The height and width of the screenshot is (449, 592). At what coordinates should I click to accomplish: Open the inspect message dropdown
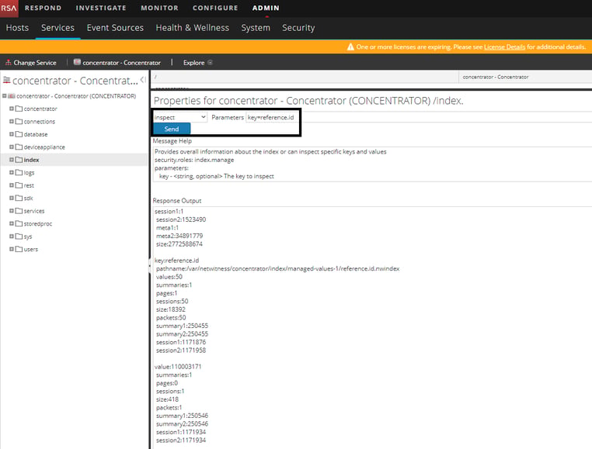coord(180,117)
